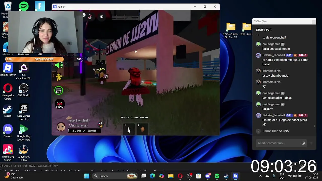Open the in-game MENU button

click(60, 104)
